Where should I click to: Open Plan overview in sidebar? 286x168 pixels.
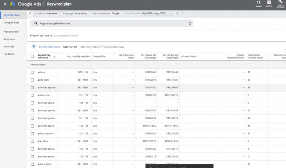(11, 32)
